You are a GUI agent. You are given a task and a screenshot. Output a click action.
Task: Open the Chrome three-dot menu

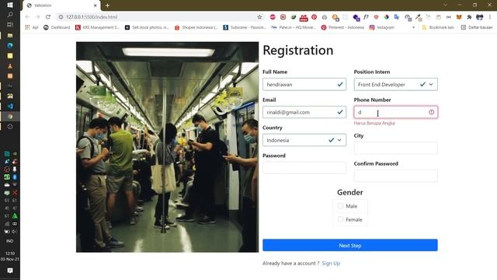pos(490,17)
